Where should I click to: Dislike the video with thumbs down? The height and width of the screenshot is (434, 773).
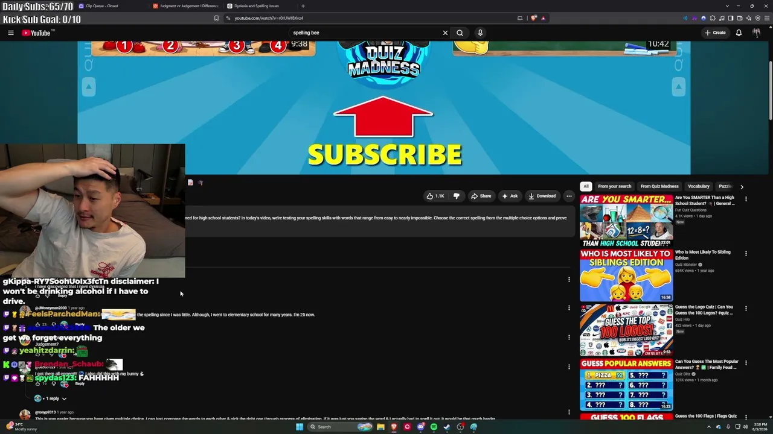pos(457,196)
